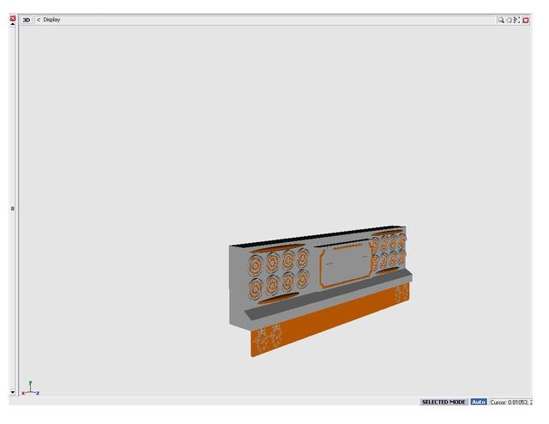Click the red maximize viewport icon

pos(526,21)
